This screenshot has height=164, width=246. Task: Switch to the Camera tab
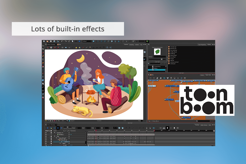click(126, 45)
